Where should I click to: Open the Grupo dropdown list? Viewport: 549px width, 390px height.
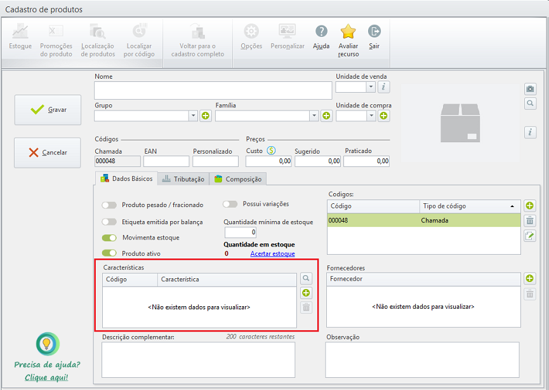pyautogui.click(x=193, y=116)
